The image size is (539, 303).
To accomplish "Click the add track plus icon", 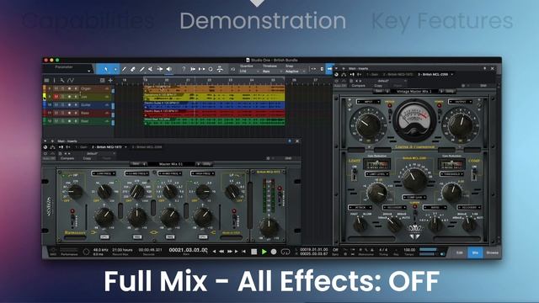I will pos(110,80).
